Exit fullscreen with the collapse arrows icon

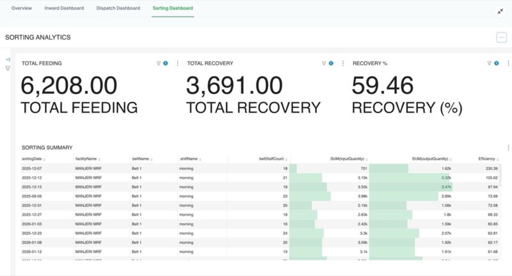pyautogui.click(x=500, y=11)
